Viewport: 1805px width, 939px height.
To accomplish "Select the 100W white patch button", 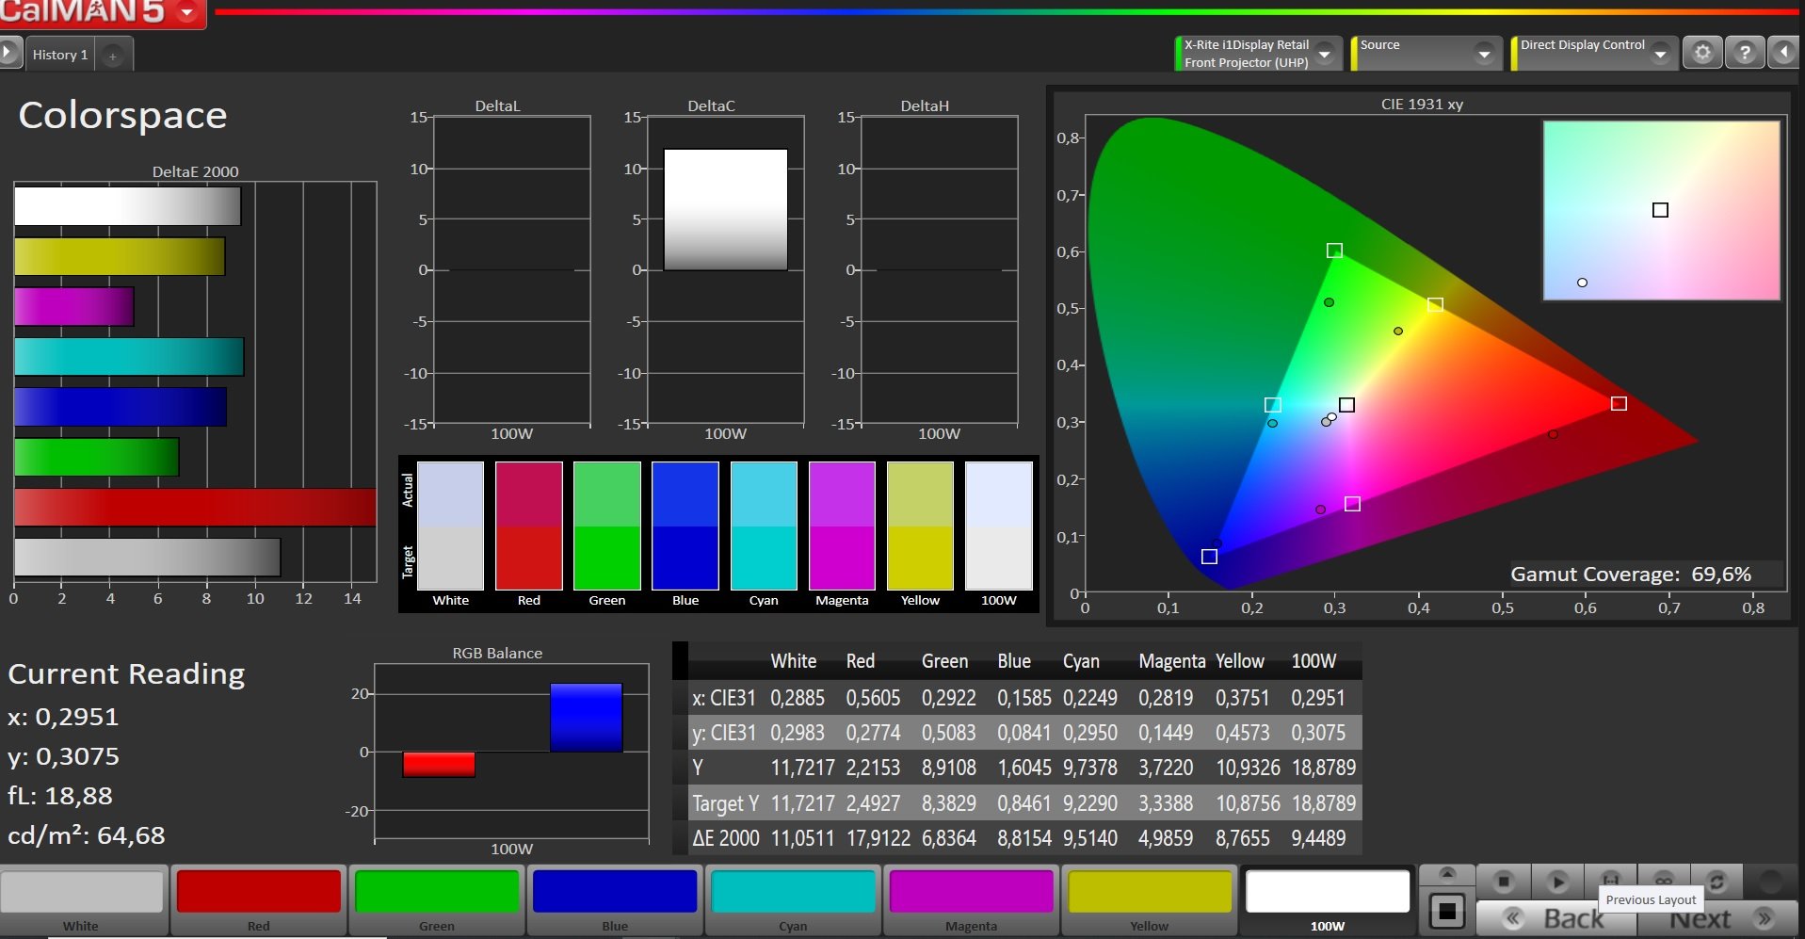I will click(x=1328, y=901).
